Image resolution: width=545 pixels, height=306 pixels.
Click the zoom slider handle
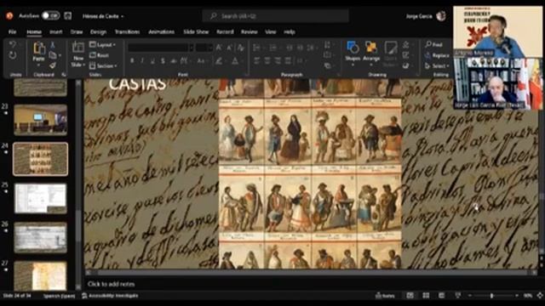click(x=492, y=296)
